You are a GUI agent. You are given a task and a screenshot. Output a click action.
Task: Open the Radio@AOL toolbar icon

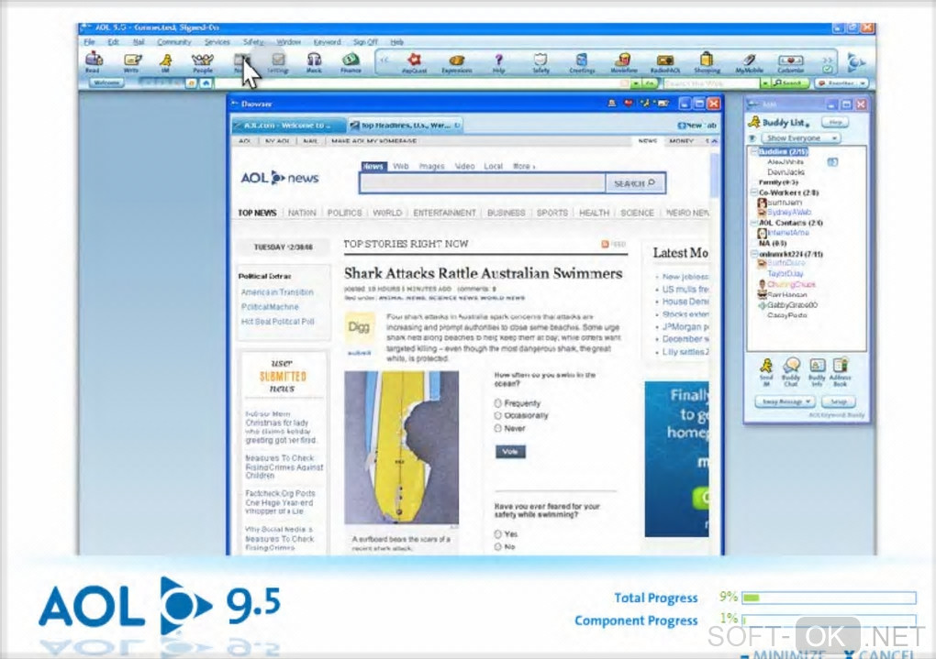(665, 62)
